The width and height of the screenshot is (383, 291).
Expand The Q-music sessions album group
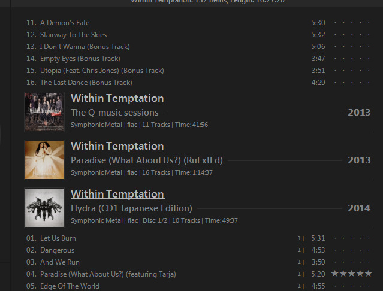point(114,113)
